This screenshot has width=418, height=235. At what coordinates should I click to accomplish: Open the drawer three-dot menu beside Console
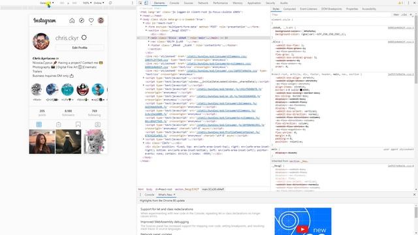(x=140, y=195)
